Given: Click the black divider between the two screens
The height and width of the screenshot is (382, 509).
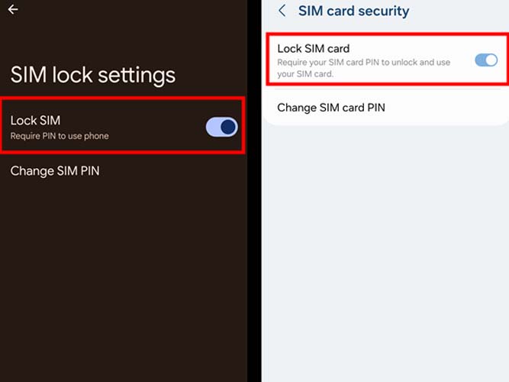Looking at the screenshot, I should pos(254,191).
